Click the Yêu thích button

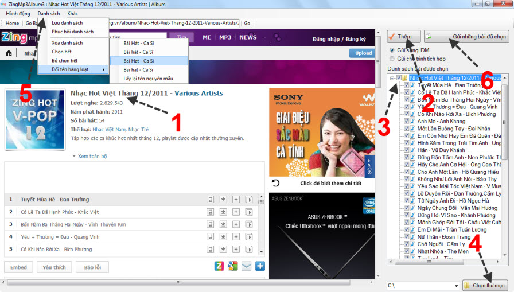(x=54, y=267)
